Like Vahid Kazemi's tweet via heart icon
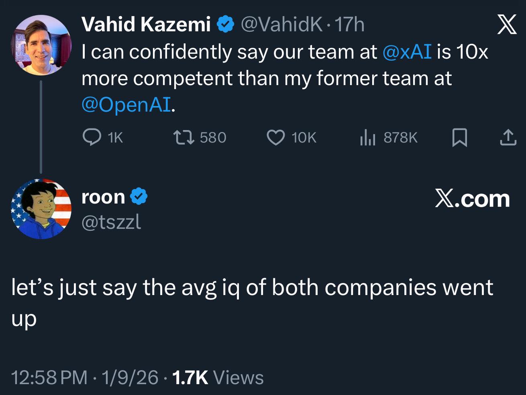 point(275,138)
